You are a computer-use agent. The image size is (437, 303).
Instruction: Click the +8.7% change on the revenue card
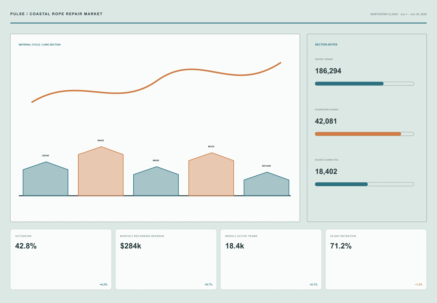(x=208, y=285)
